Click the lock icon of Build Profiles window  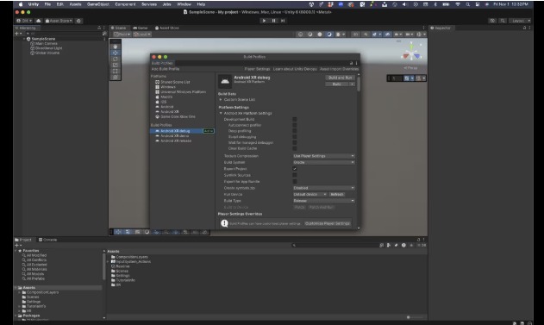[351, 63]
